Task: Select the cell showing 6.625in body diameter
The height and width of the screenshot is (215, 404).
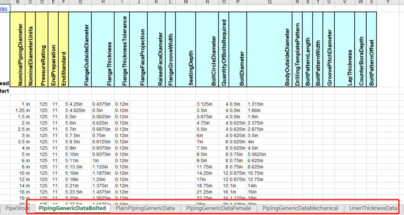Action: pos(269,161)
